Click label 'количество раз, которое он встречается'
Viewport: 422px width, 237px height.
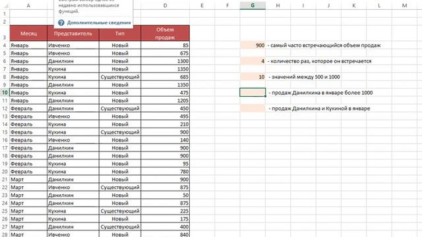coord(321,61)
